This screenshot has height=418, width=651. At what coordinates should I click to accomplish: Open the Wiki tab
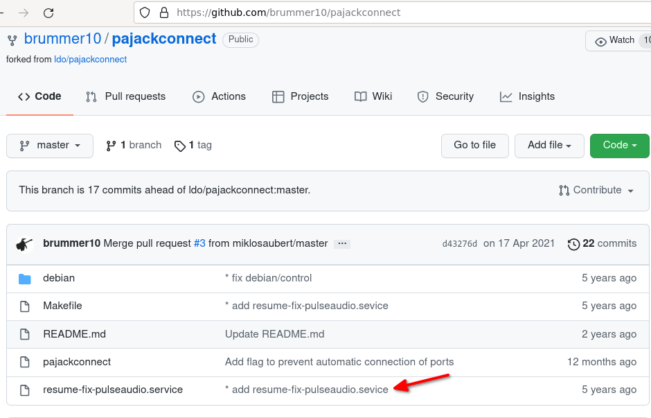click(x=373, y=96)
